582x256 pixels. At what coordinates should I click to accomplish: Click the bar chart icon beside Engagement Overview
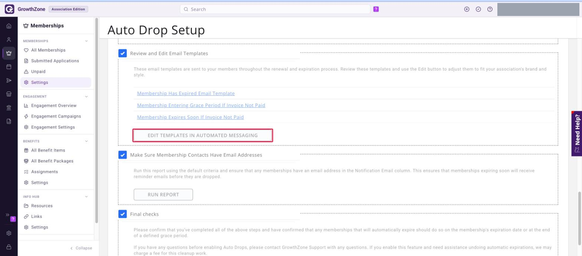tap(26, 106)
